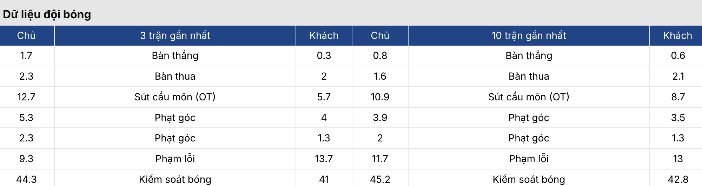Select the "10 trận gần nhất" column header
The image size is (702, 186).
point(529,35)
